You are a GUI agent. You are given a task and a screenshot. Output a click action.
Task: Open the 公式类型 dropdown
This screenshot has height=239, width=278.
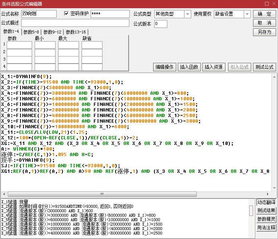click(187, 14)
